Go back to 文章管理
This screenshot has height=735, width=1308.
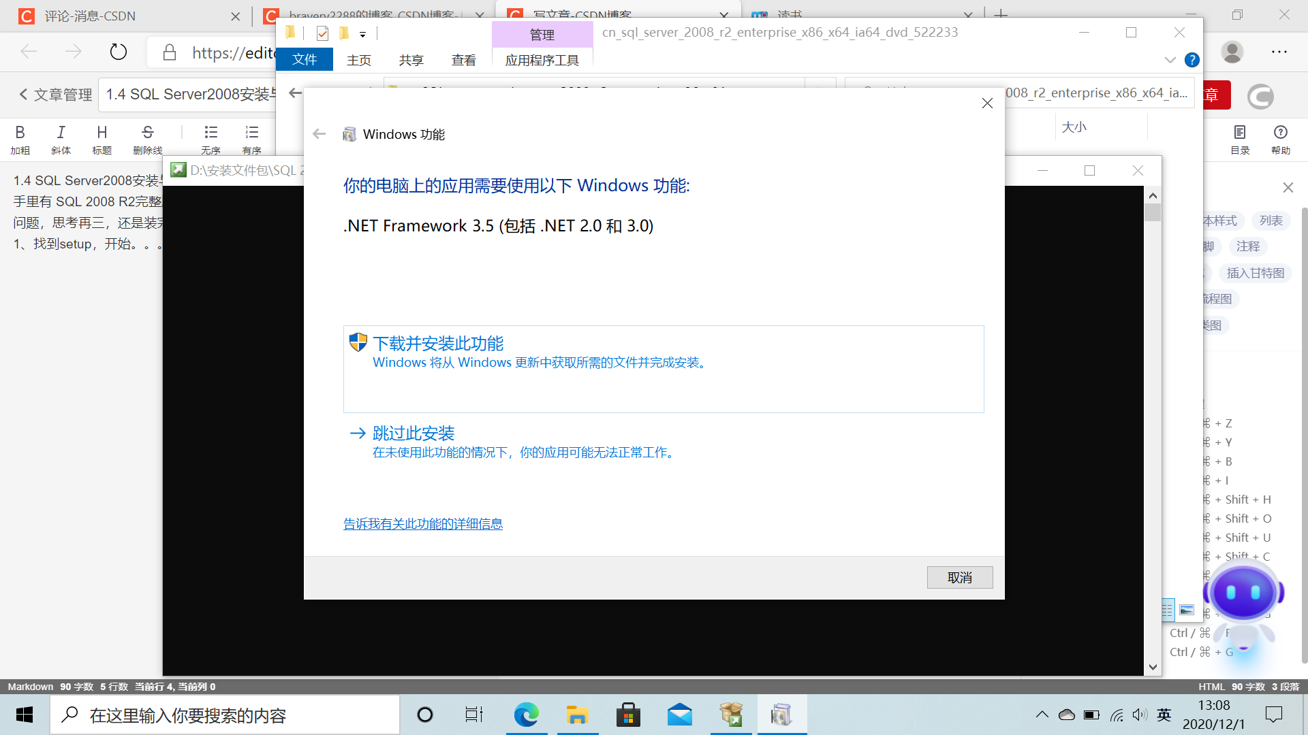coord(55,95)
